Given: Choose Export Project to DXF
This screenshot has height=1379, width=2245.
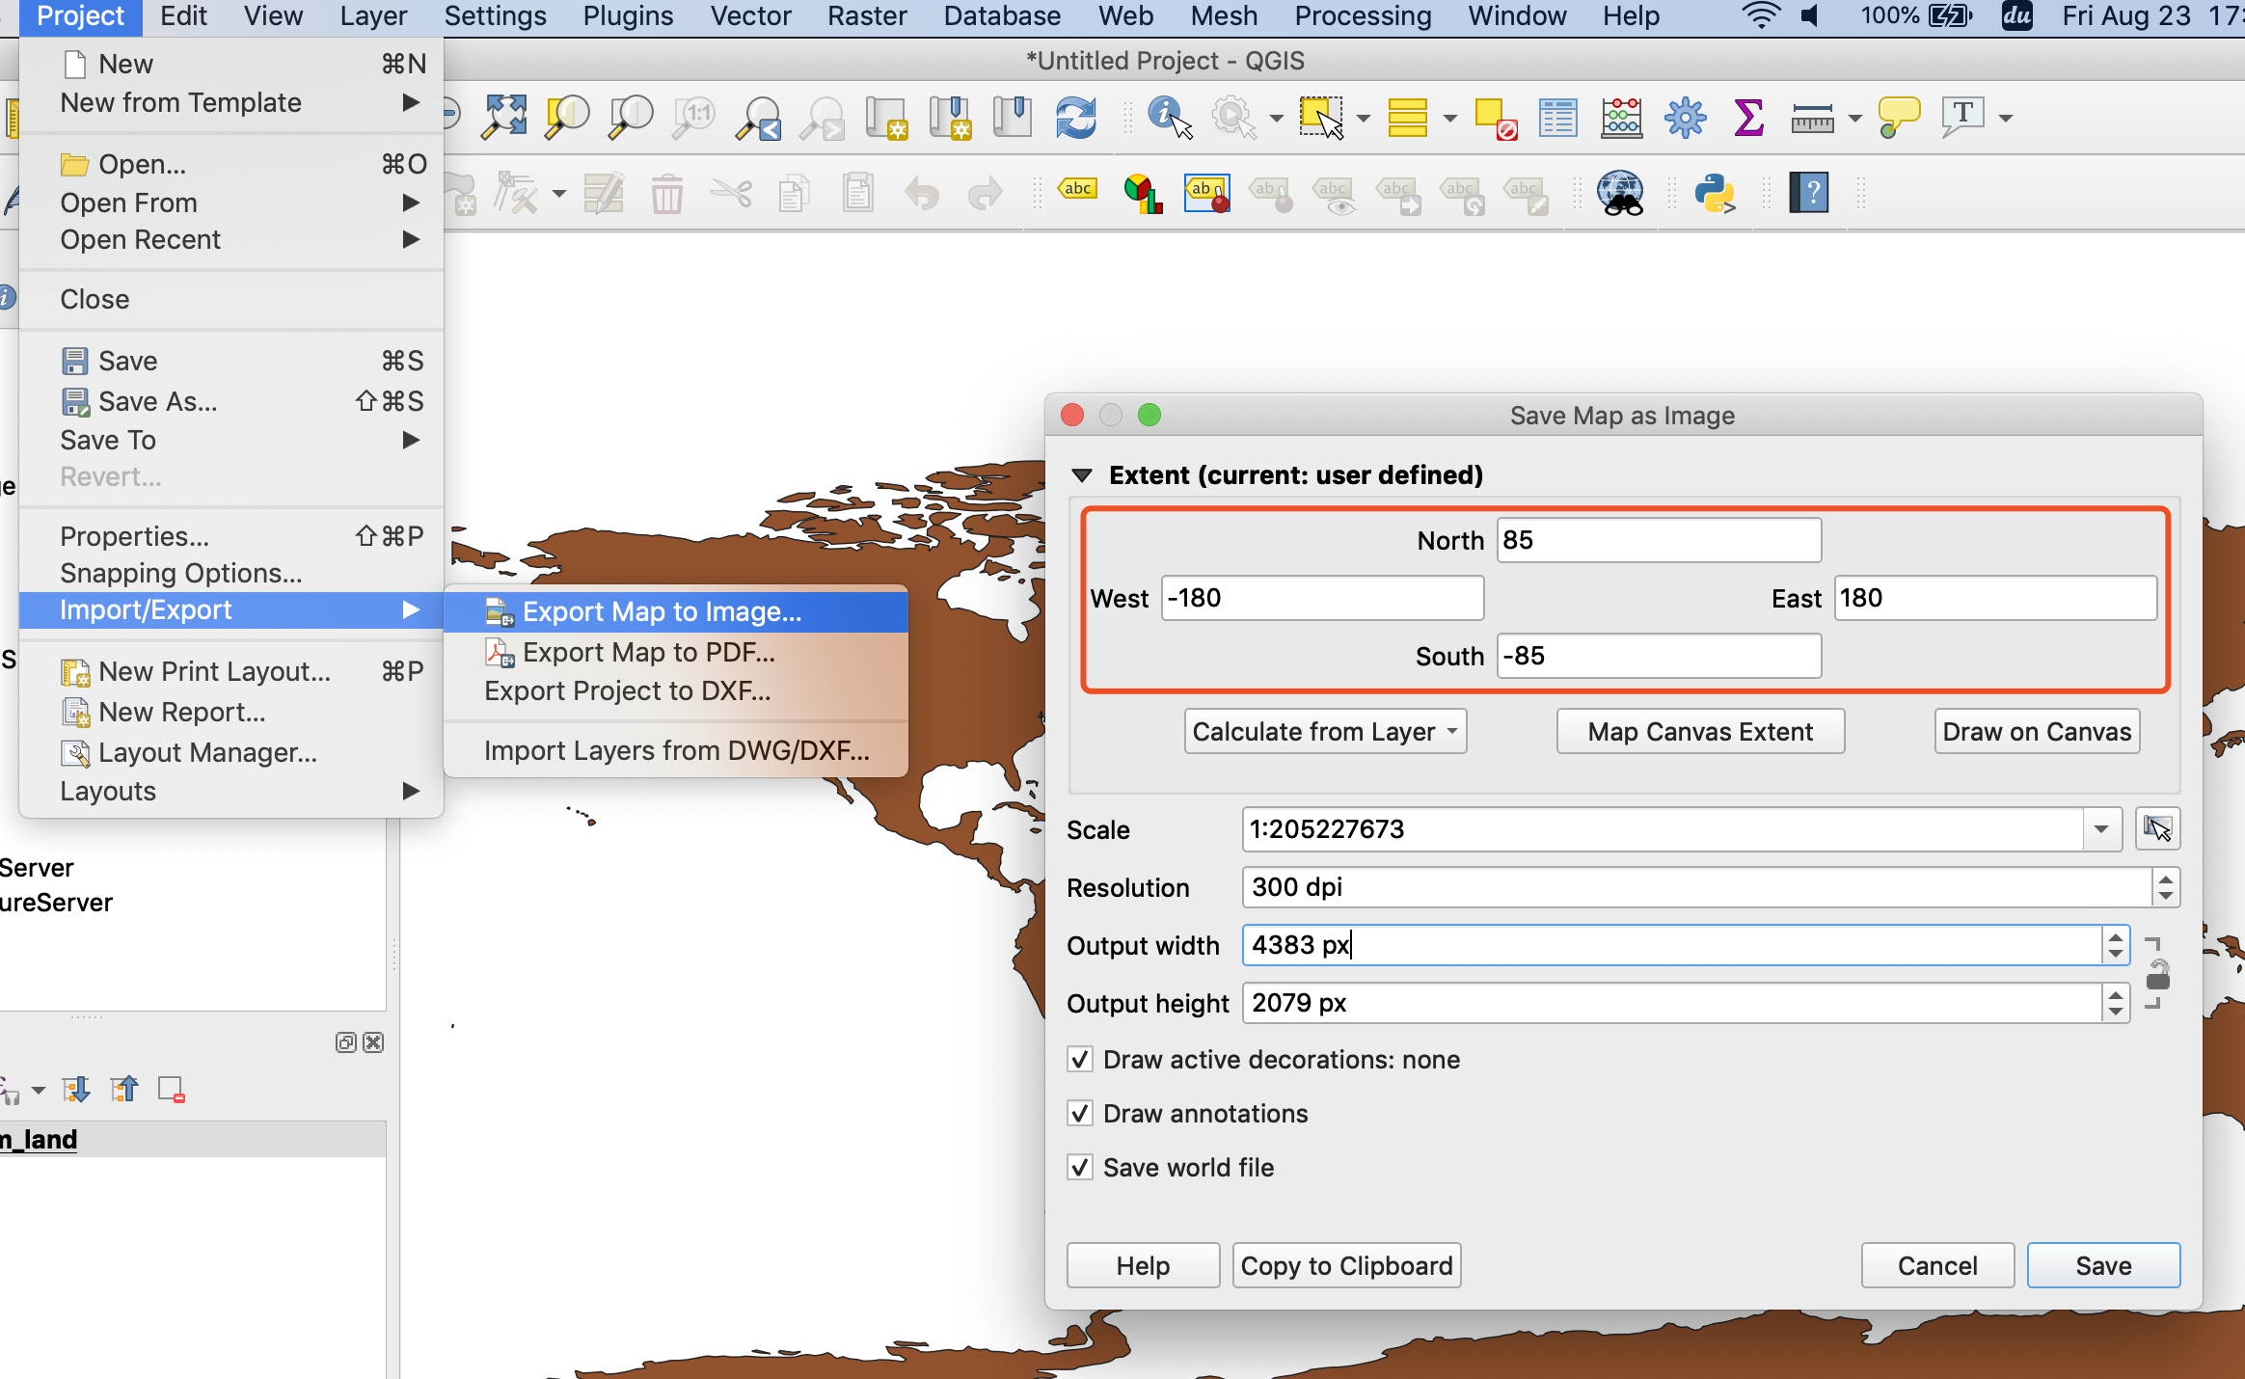Looking at the screenshot, I should (676, 690).
